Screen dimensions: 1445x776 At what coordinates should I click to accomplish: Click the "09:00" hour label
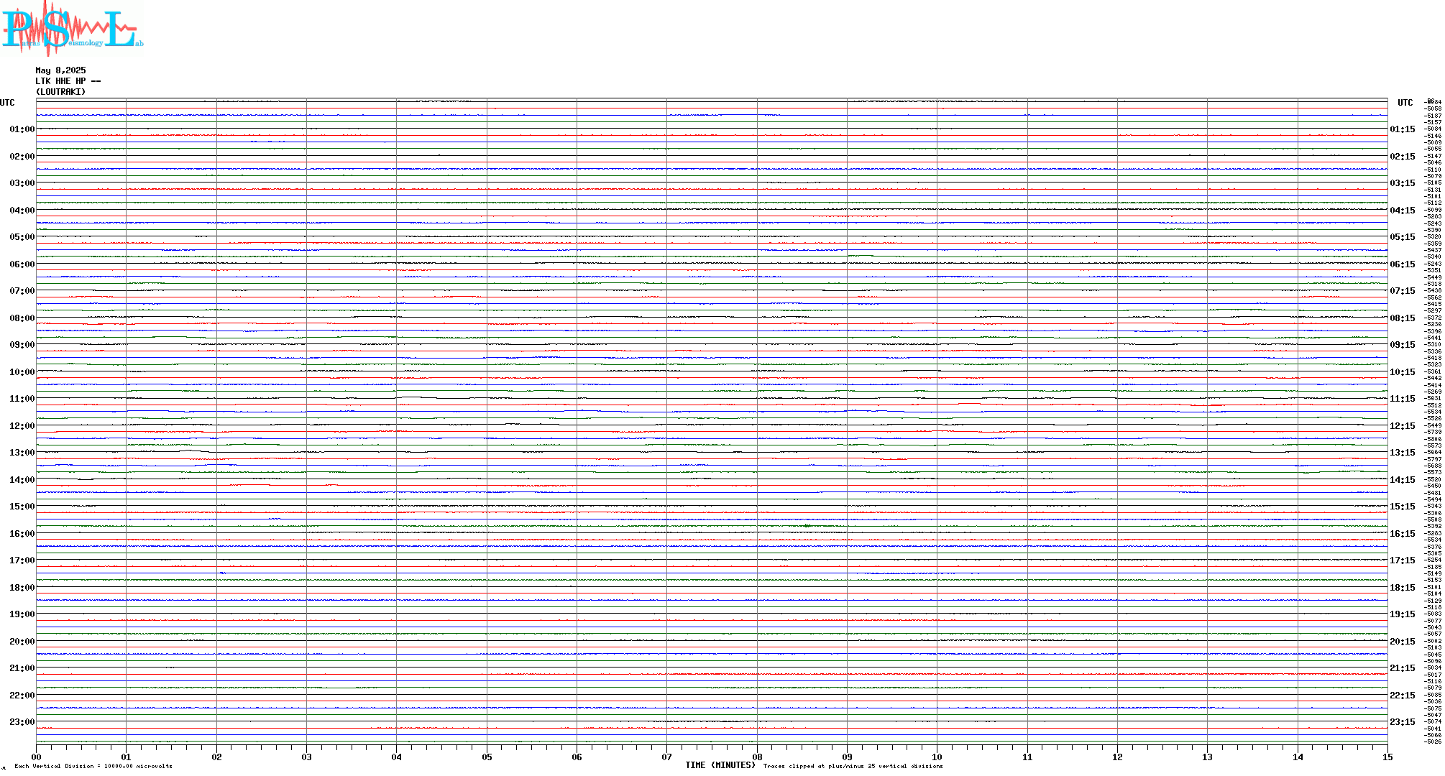(x=22, y=345)
